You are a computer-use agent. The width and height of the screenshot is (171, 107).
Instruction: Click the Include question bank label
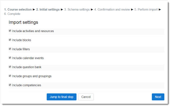27,67
